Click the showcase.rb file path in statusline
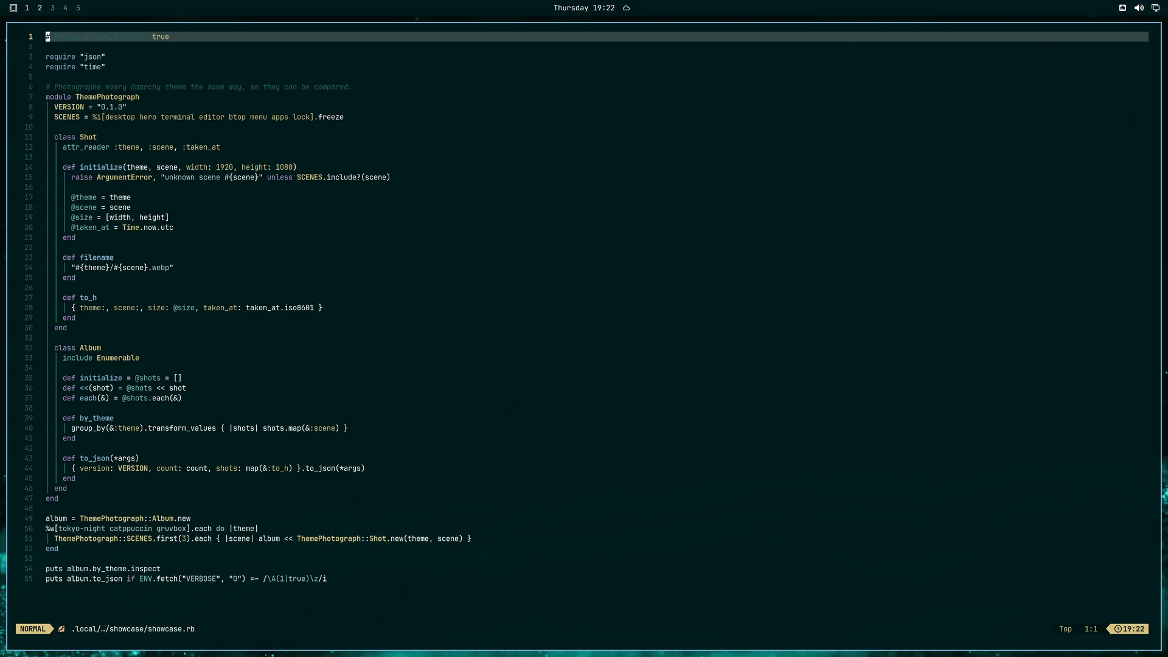The width and height of the screenshot is (1168, 657). tap(133, 629)
